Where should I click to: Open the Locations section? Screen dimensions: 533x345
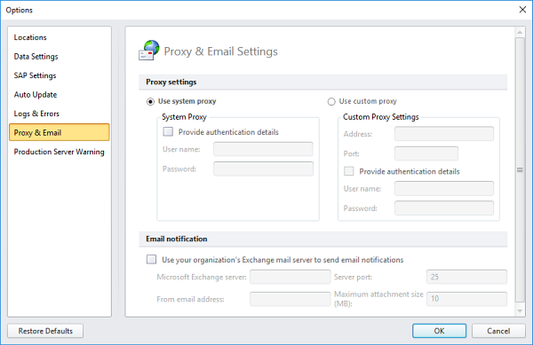60,37
